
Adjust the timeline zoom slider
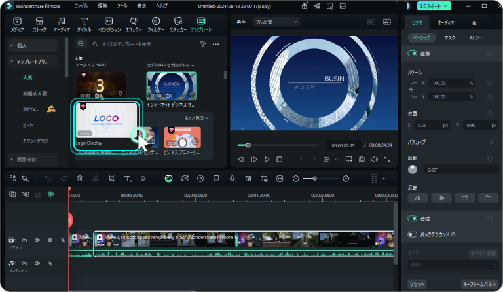tap(315, 179)
